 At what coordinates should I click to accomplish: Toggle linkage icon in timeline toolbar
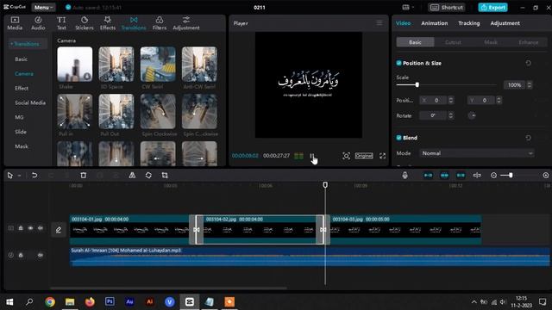click(x=461, y=175)
